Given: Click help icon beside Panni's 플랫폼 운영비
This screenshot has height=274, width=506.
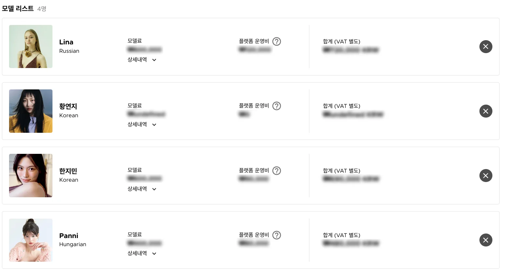Looking at the screenshot, I should pos(277,235).
